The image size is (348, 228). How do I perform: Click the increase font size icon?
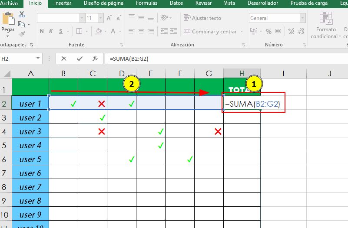coord(109,18)
